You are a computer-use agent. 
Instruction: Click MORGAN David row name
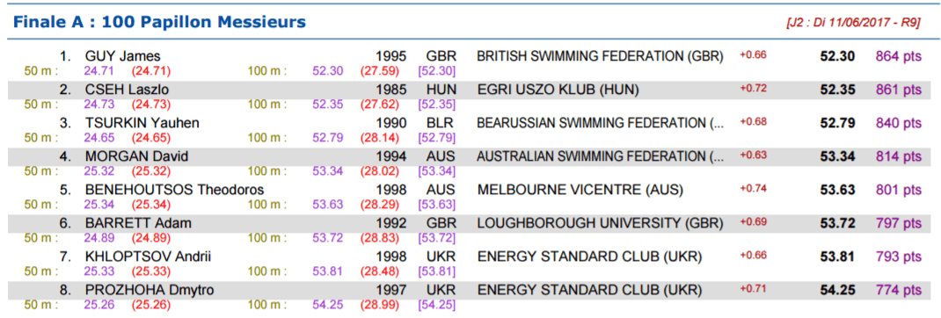(137, 156)
